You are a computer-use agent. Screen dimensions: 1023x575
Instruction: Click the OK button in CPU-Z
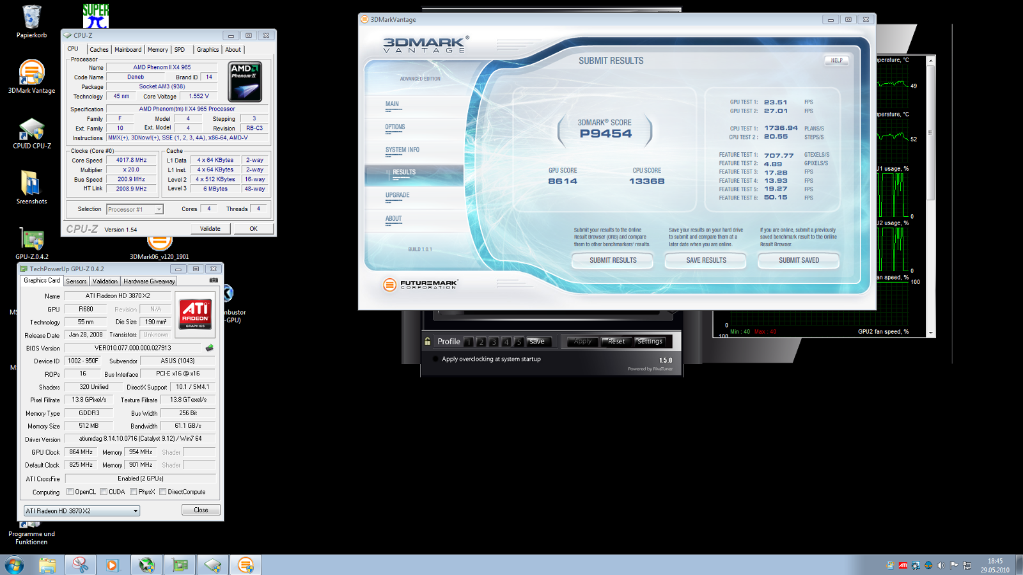click(253, 229)
